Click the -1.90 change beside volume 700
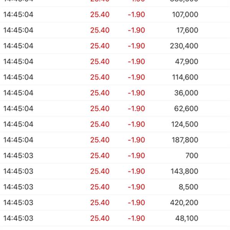Viewport: 230px width, 230px height. [136, 156]
